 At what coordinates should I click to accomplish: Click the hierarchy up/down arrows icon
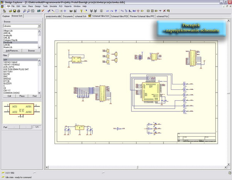tap(39, 11)
